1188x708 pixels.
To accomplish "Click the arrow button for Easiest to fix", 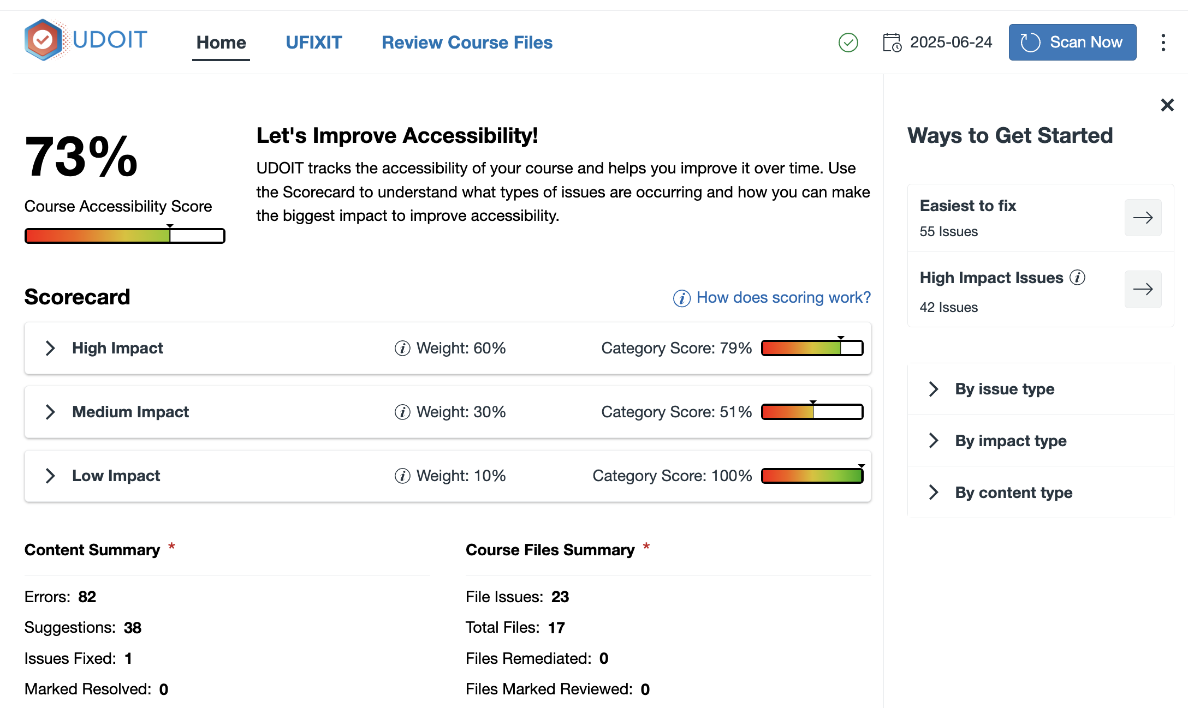I will pos(1143,218).
